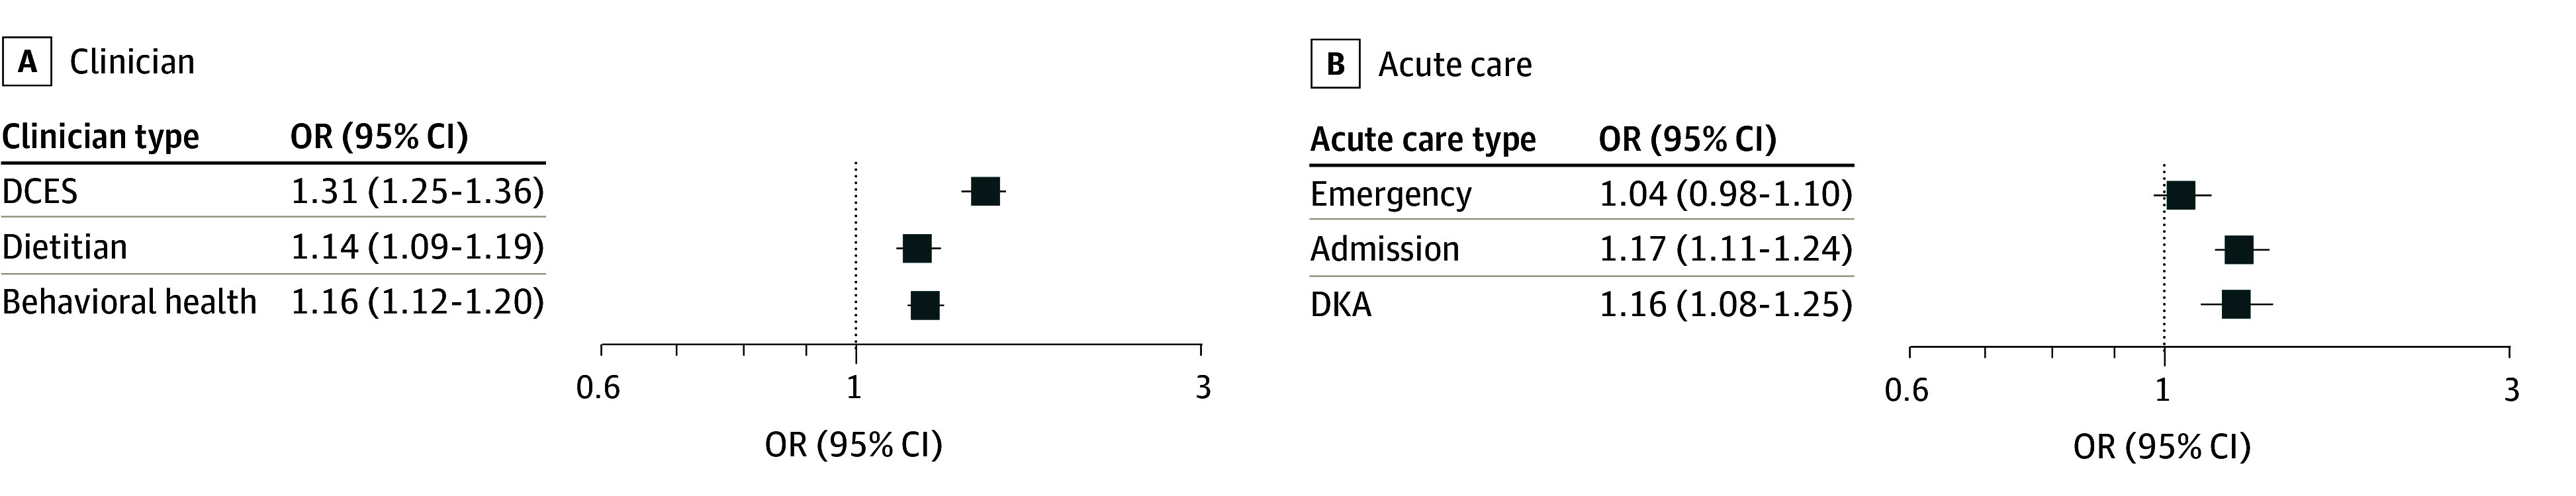Click the panel B label box
Image resolution: width=2576 pixels, height=496 pixels.
[x=1335, y=65]
